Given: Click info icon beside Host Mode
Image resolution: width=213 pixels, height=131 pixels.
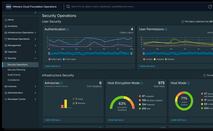Looking at the screenshot, I should [x=188, y=83].
